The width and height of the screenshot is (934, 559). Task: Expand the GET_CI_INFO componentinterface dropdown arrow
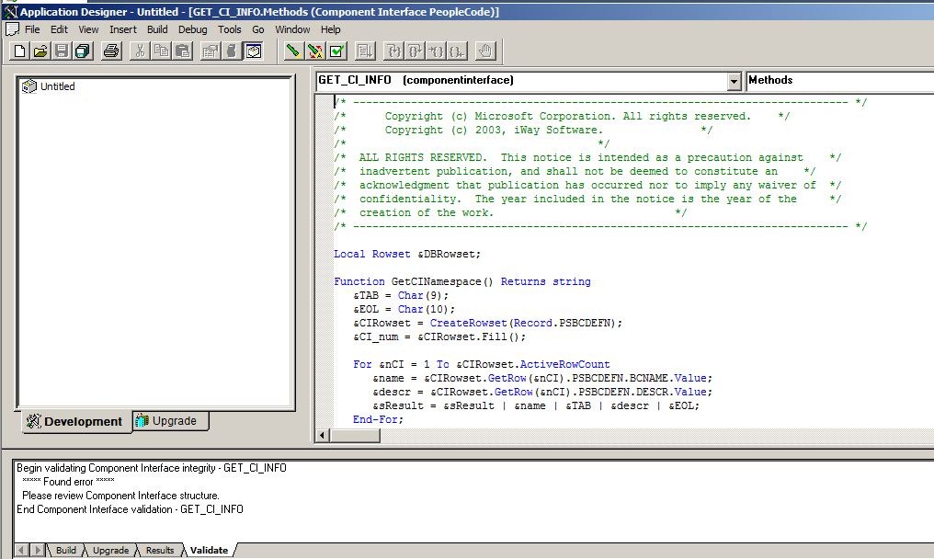click(734, 81)
